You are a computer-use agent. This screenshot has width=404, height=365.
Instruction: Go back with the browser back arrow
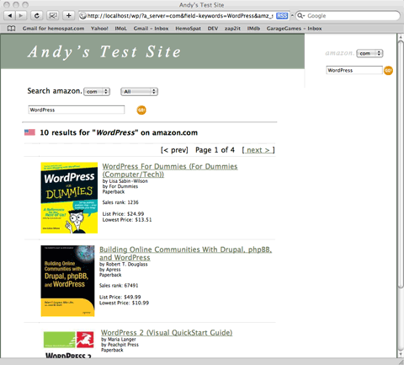coord(10,15)
